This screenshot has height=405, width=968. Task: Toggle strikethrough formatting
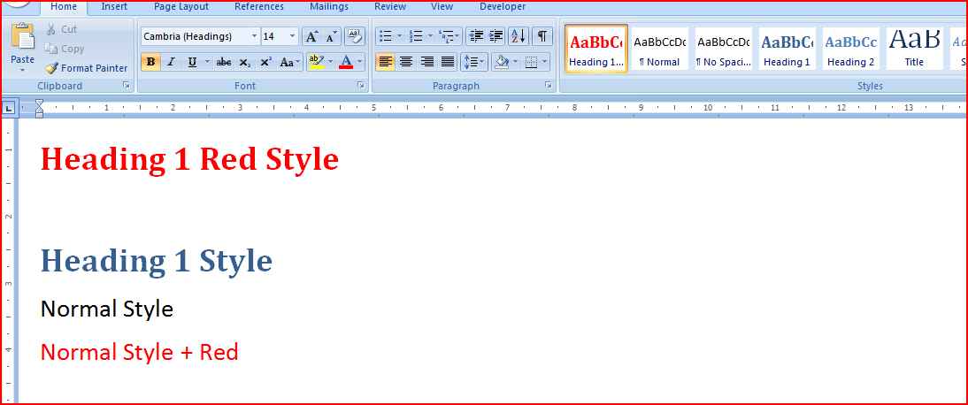[x=224, y=62]
